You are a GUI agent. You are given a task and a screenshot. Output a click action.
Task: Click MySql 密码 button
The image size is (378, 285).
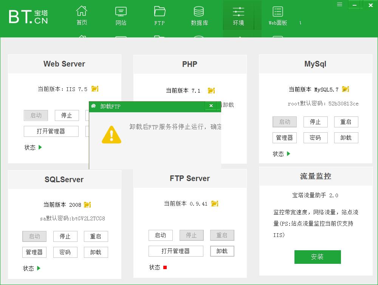tap(315, 138)
